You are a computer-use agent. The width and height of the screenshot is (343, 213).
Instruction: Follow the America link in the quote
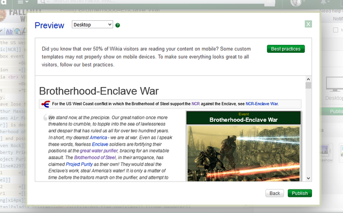coord(98,138)
